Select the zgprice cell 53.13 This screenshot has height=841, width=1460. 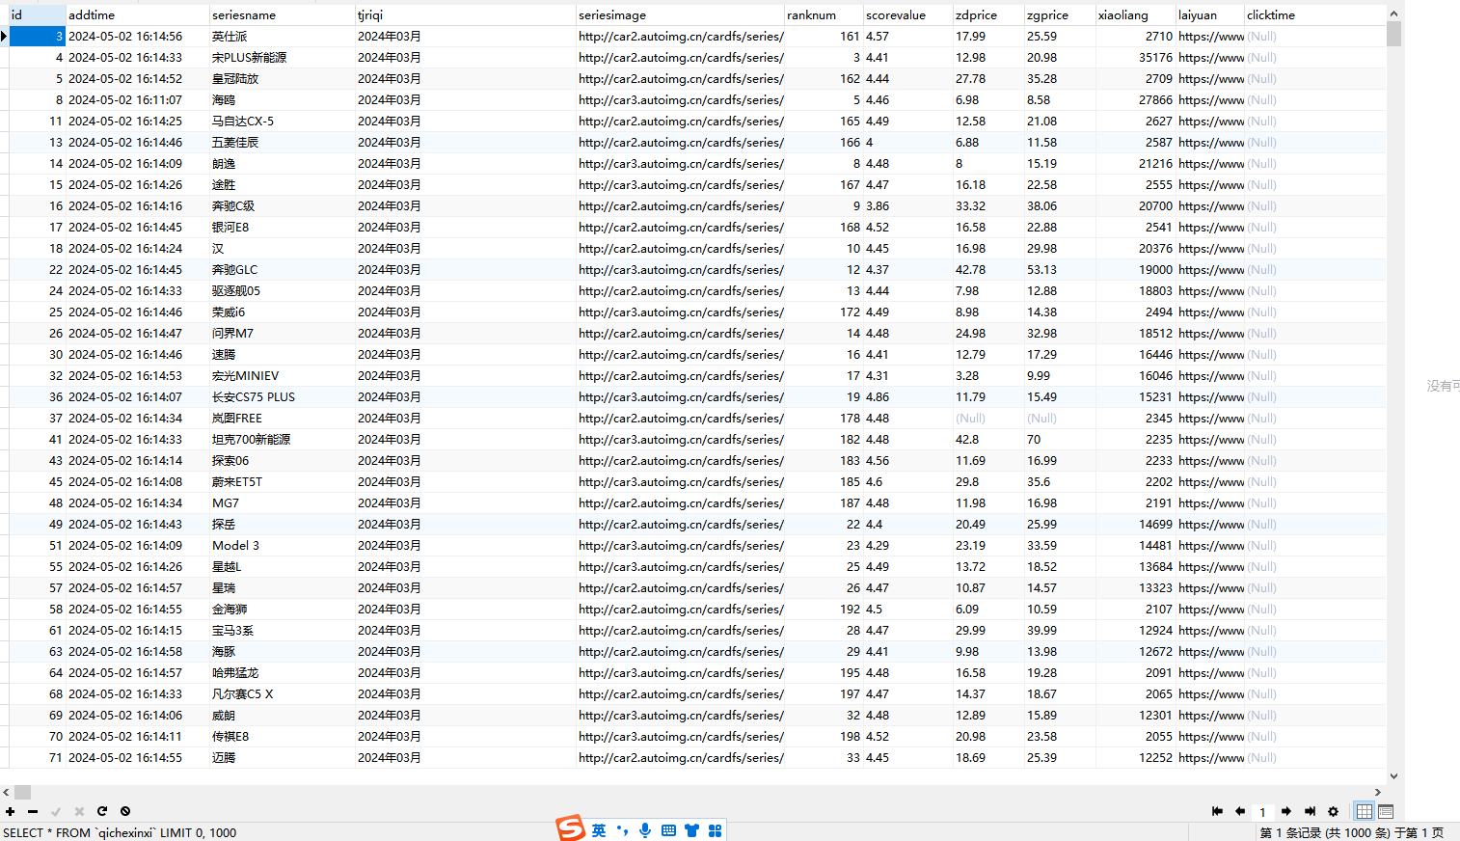(1060, 270)
